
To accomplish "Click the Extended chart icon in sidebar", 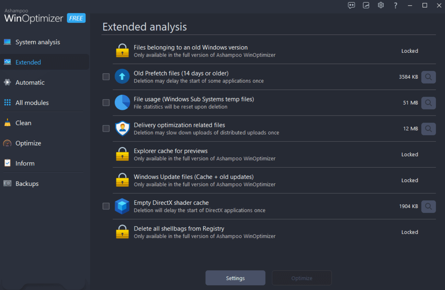I will pos(7,62).
